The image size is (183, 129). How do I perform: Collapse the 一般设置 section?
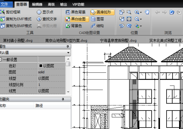[x=1, y=59]
